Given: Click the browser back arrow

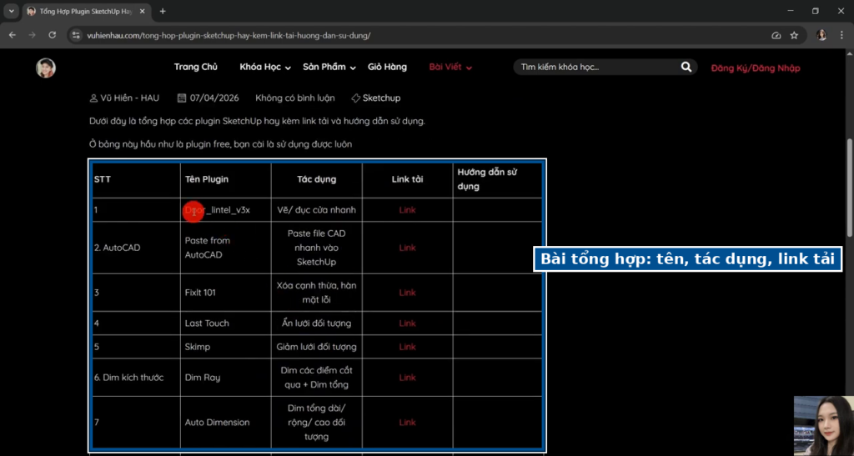Looking at the screenshot, I should click(x=13, y=35).
